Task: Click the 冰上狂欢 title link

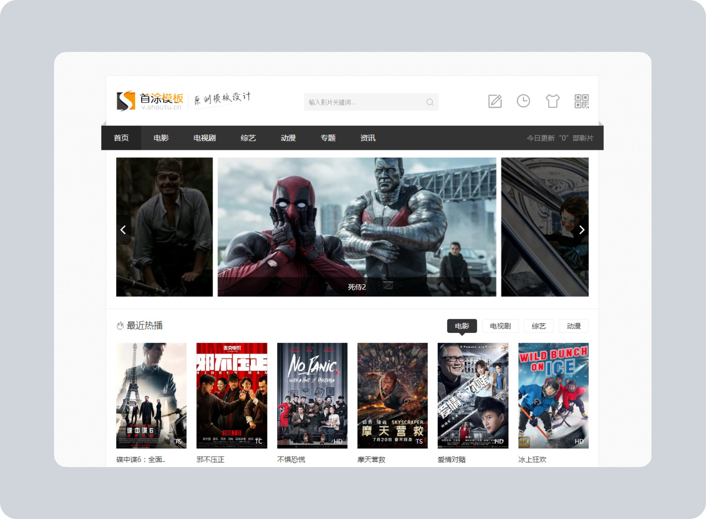Action: pyautogui.click(x=532, y=460)
